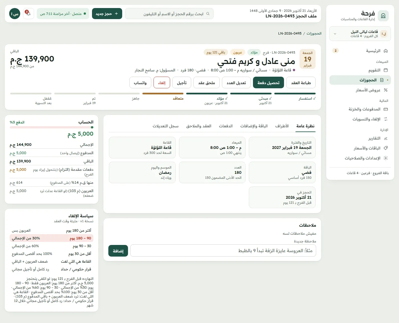Select the نظرة عامة tab
The width and height of the screenshot is (399, 323).
pos(305,126)
